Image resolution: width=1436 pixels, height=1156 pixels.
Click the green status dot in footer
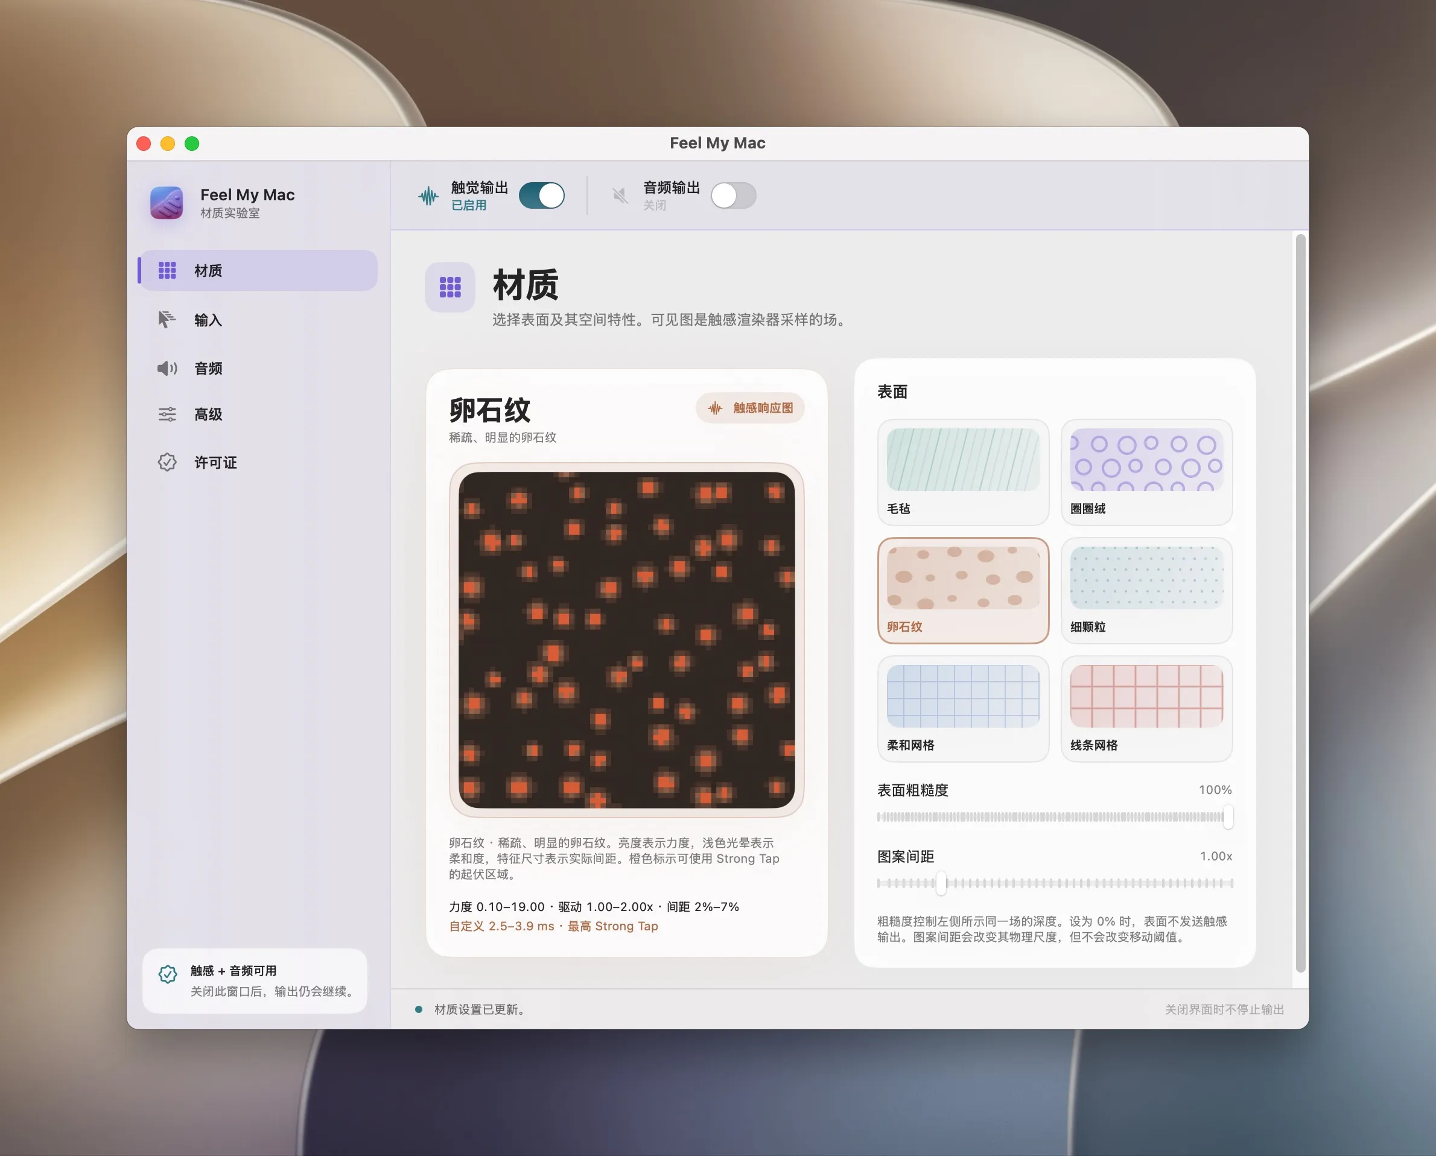418,1009
